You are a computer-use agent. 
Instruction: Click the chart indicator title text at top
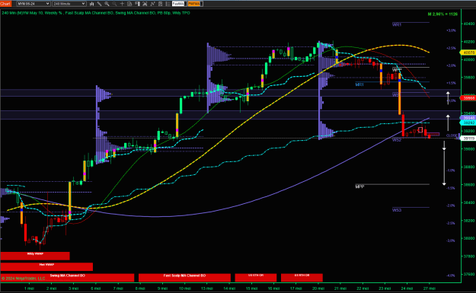point(96,13)
